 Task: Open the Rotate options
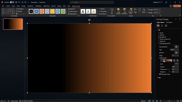pyautogui.click(x=144, y=11)
